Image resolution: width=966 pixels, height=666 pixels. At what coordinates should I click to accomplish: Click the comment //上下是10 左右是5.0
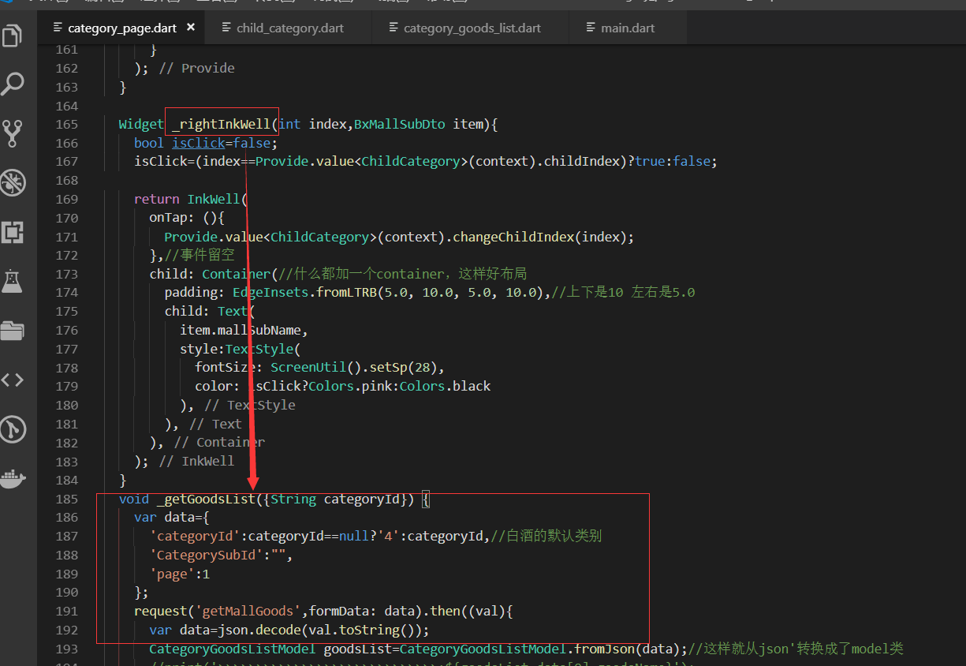623,293
